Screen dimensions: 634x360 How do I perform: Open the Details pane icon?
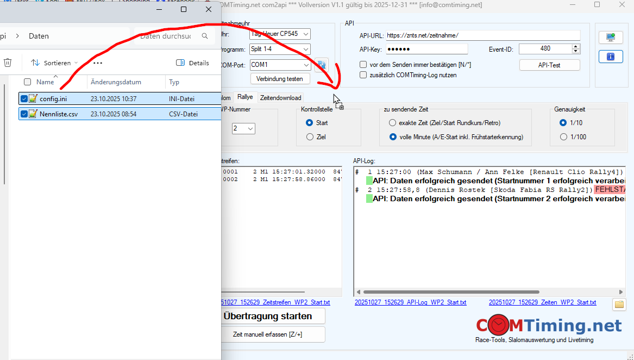[x=193, y=63]
